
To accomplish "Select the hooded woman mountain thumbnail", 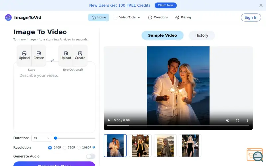I will [165, 146].
